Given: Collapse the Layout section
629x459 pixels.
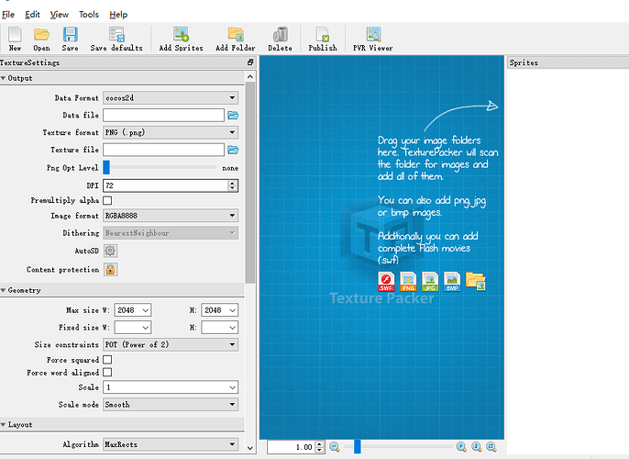Looking at the screenshot, I should pyautogui.click(x=4, y=424).
